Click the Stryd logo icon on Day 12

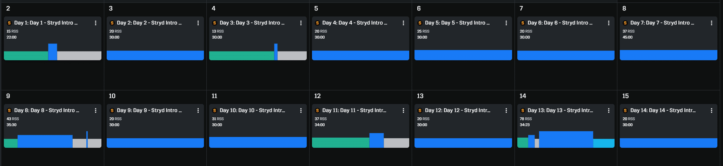[x=420, y=111]
